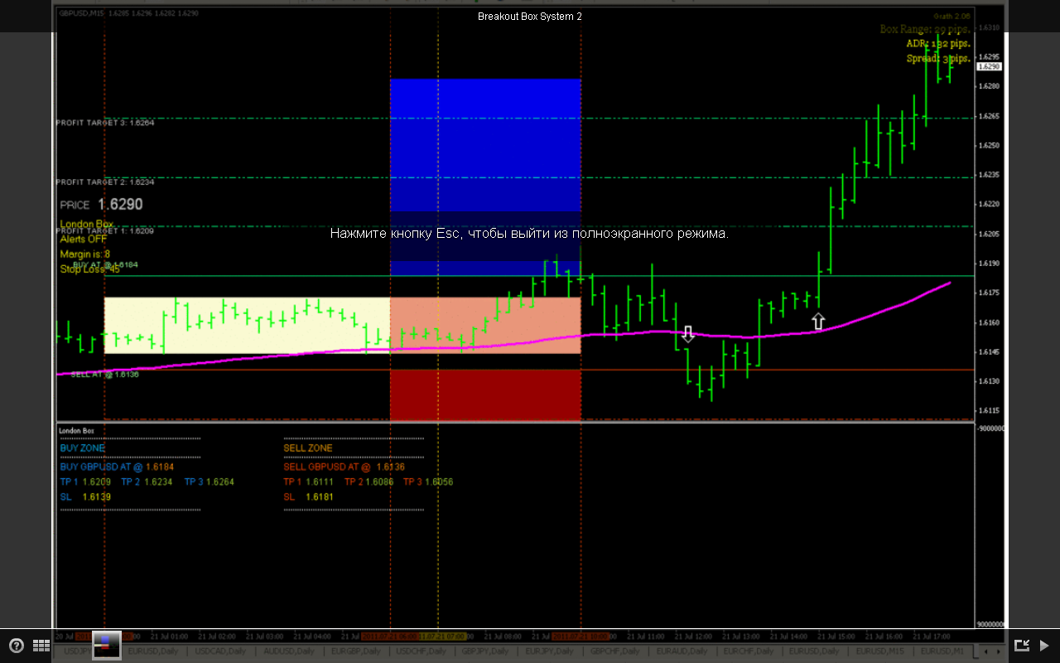1060x663 pixels.
Task: Click the 1.6310 price axis label
Action: [989, 27]
